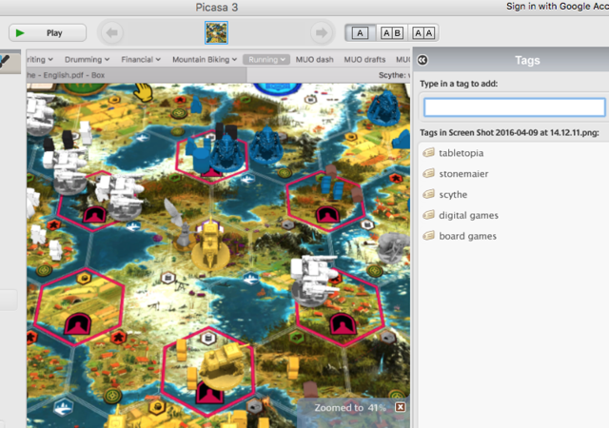The width and height of the screenshot is (609, 428).
Task: Click the tag icon beside board games
Action: click(429, 235)
